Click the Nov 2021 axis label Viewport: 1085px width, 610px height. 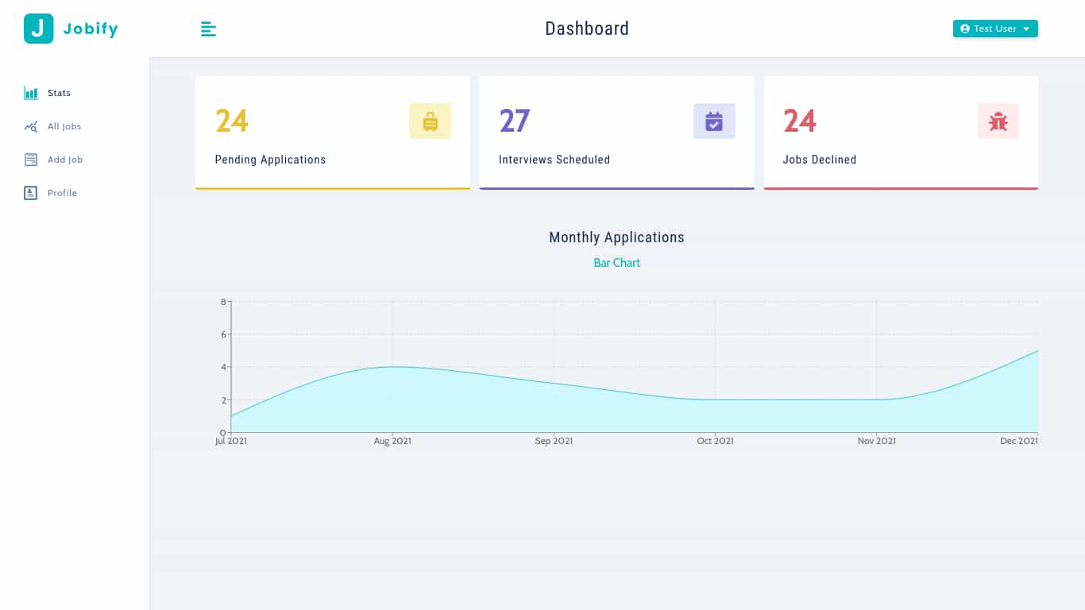[876, 441]
